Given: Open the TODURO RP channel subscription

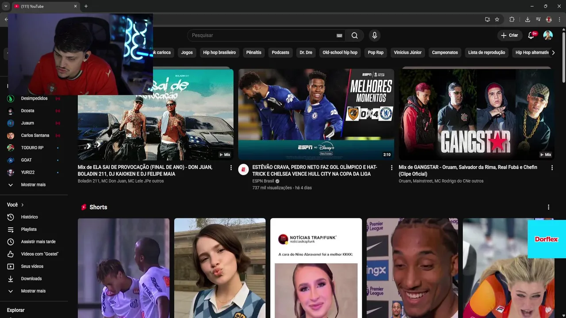Looking at the screenshot, I should click(x=34, y=148).
